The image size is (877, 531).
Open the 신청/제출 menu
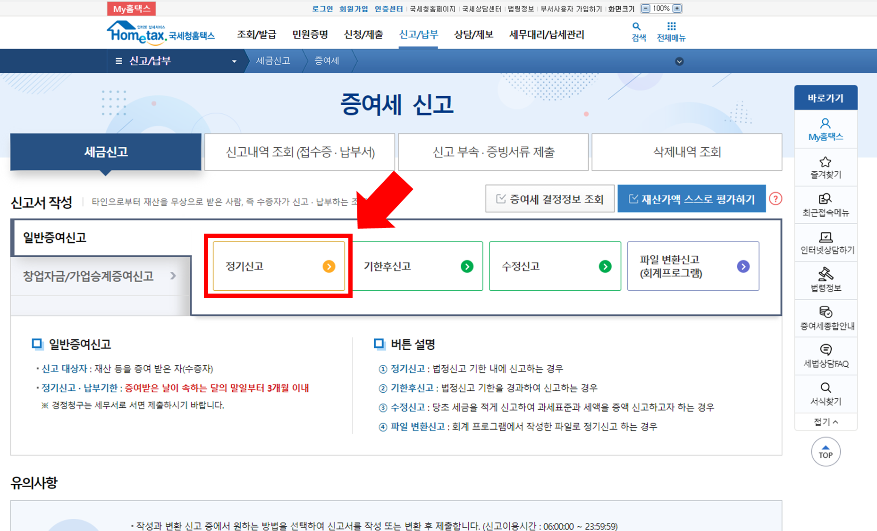(363, 34)
